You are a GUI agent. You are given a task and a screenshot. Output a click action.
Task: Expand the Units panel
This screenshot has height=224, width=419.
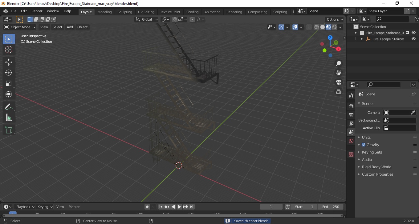(x=366, y=137)
